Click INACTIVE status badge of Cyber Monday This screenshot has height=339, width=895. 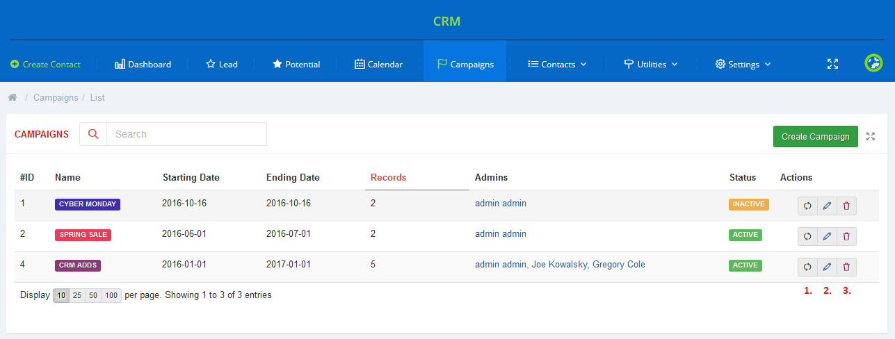click(x=749, y=204)
